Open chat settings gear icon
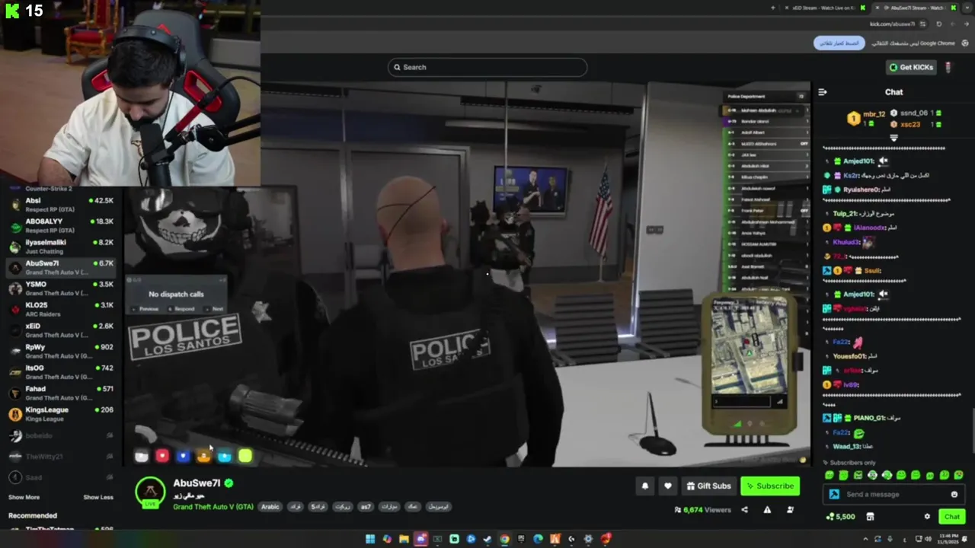975x548 pixels. 927,517
